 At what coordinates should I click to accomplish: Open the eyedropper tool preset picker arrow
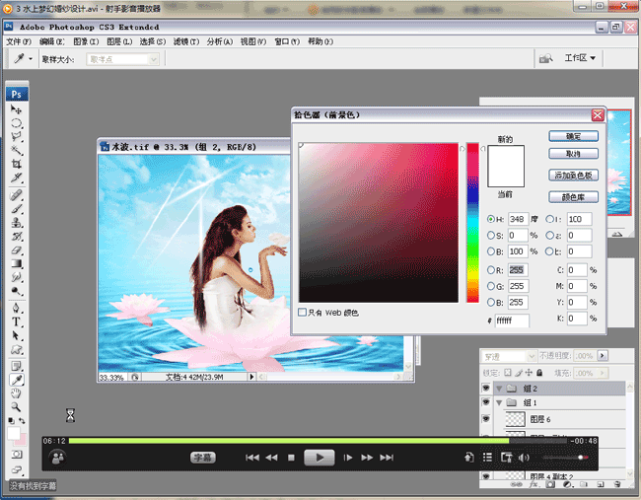[x=31, y=59]
